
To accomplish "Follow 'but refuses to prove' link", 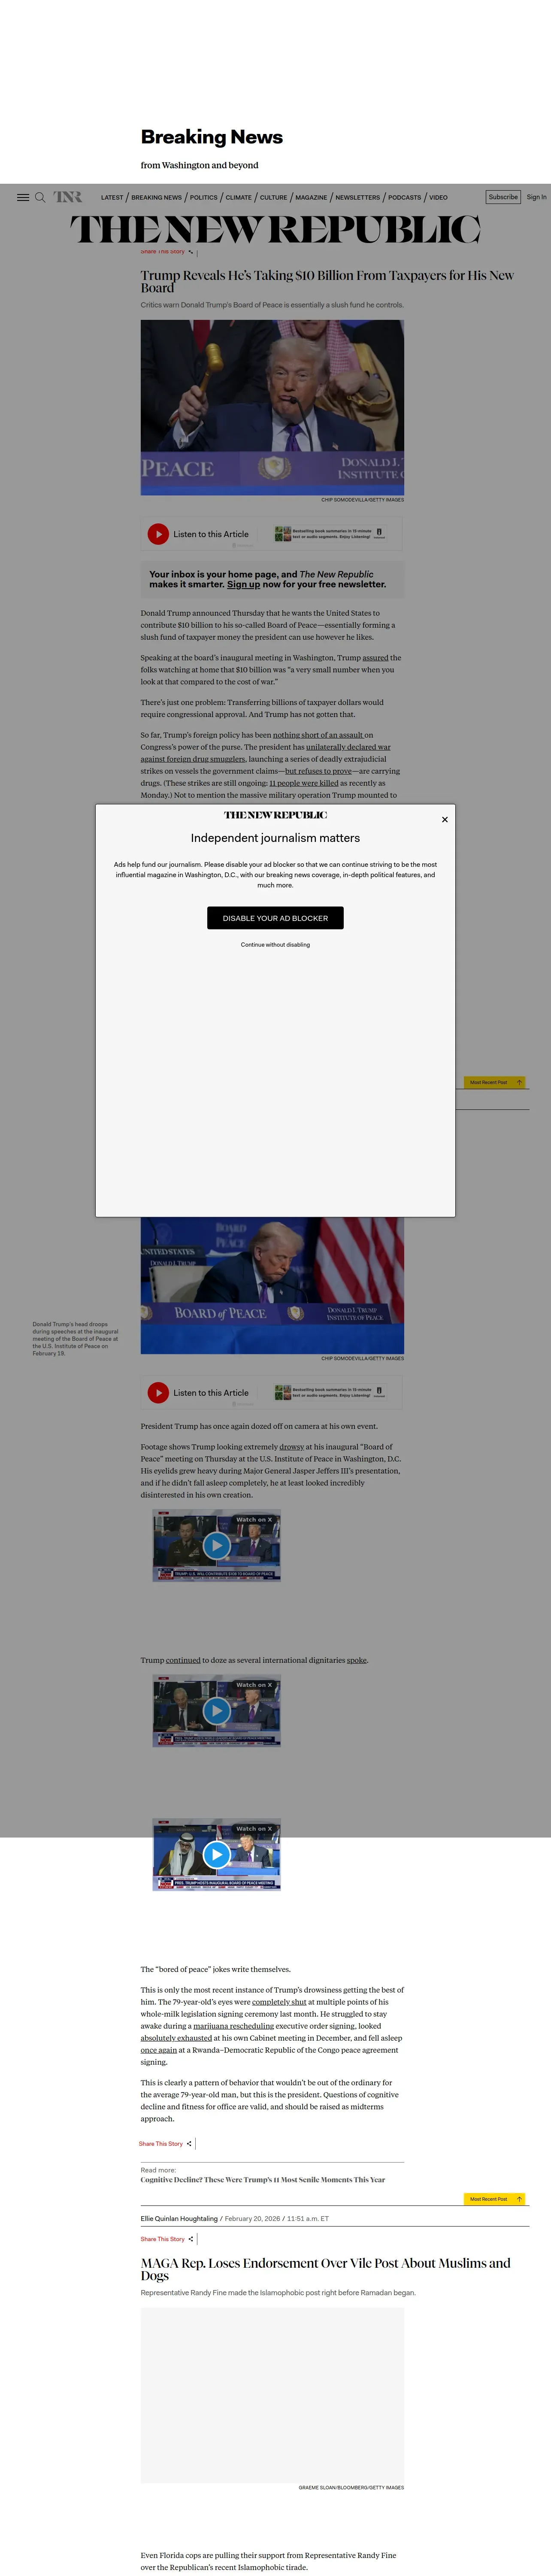I will [318, 771].
